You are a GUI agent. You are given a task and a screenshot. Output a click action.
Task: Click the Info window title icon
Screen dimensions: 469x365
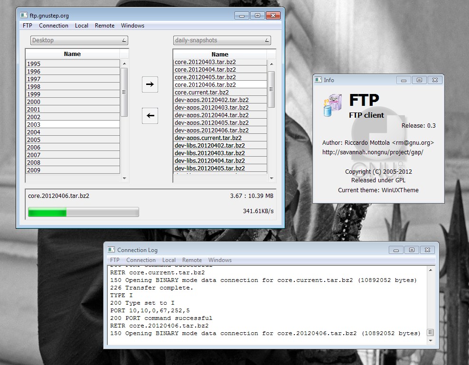pos(319,80)
